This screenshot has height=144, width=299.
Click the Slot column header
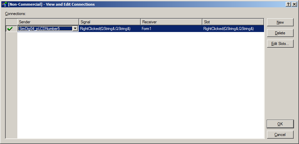233,22
